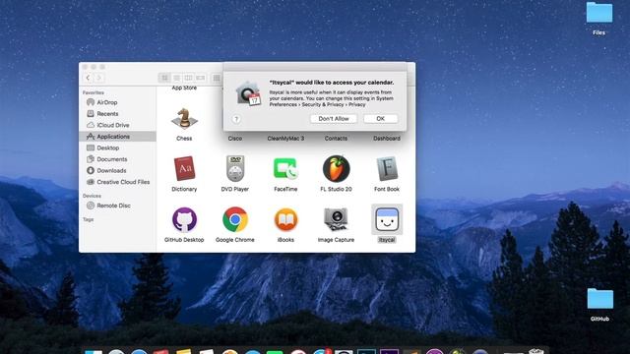
Task: Launch FaceTime from the Applications grid
Action: click(285, 168)
